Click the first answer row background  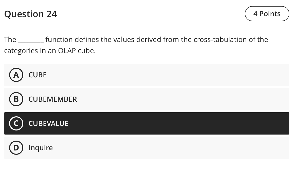click(x=177, y=75)
